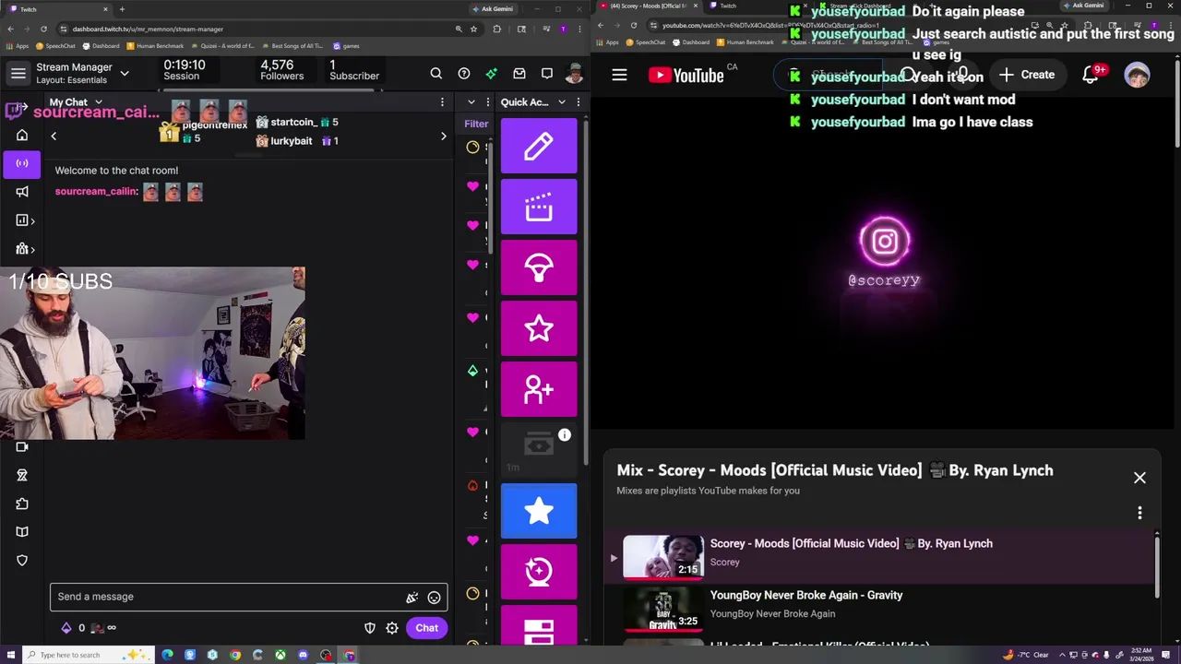The width and height of the screenshot is (1181, 664).
Task: Open Twitch dashboard search
Action: pos(436,74)
